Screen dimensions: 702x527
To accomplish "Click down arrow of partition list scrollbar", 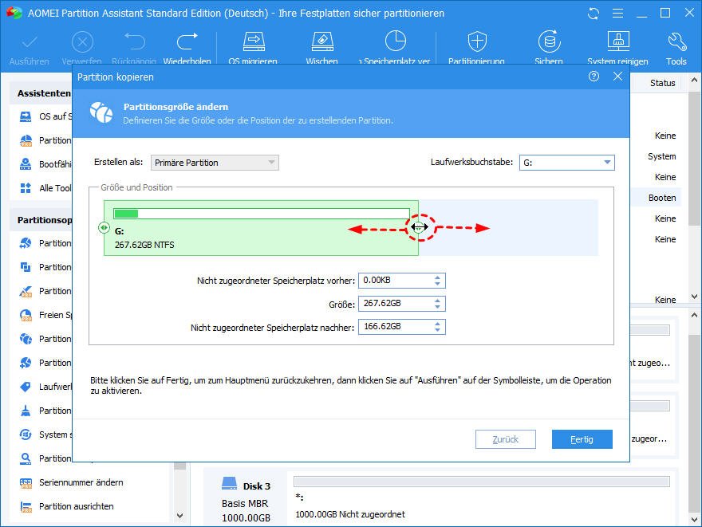I will tap(694, 296).
